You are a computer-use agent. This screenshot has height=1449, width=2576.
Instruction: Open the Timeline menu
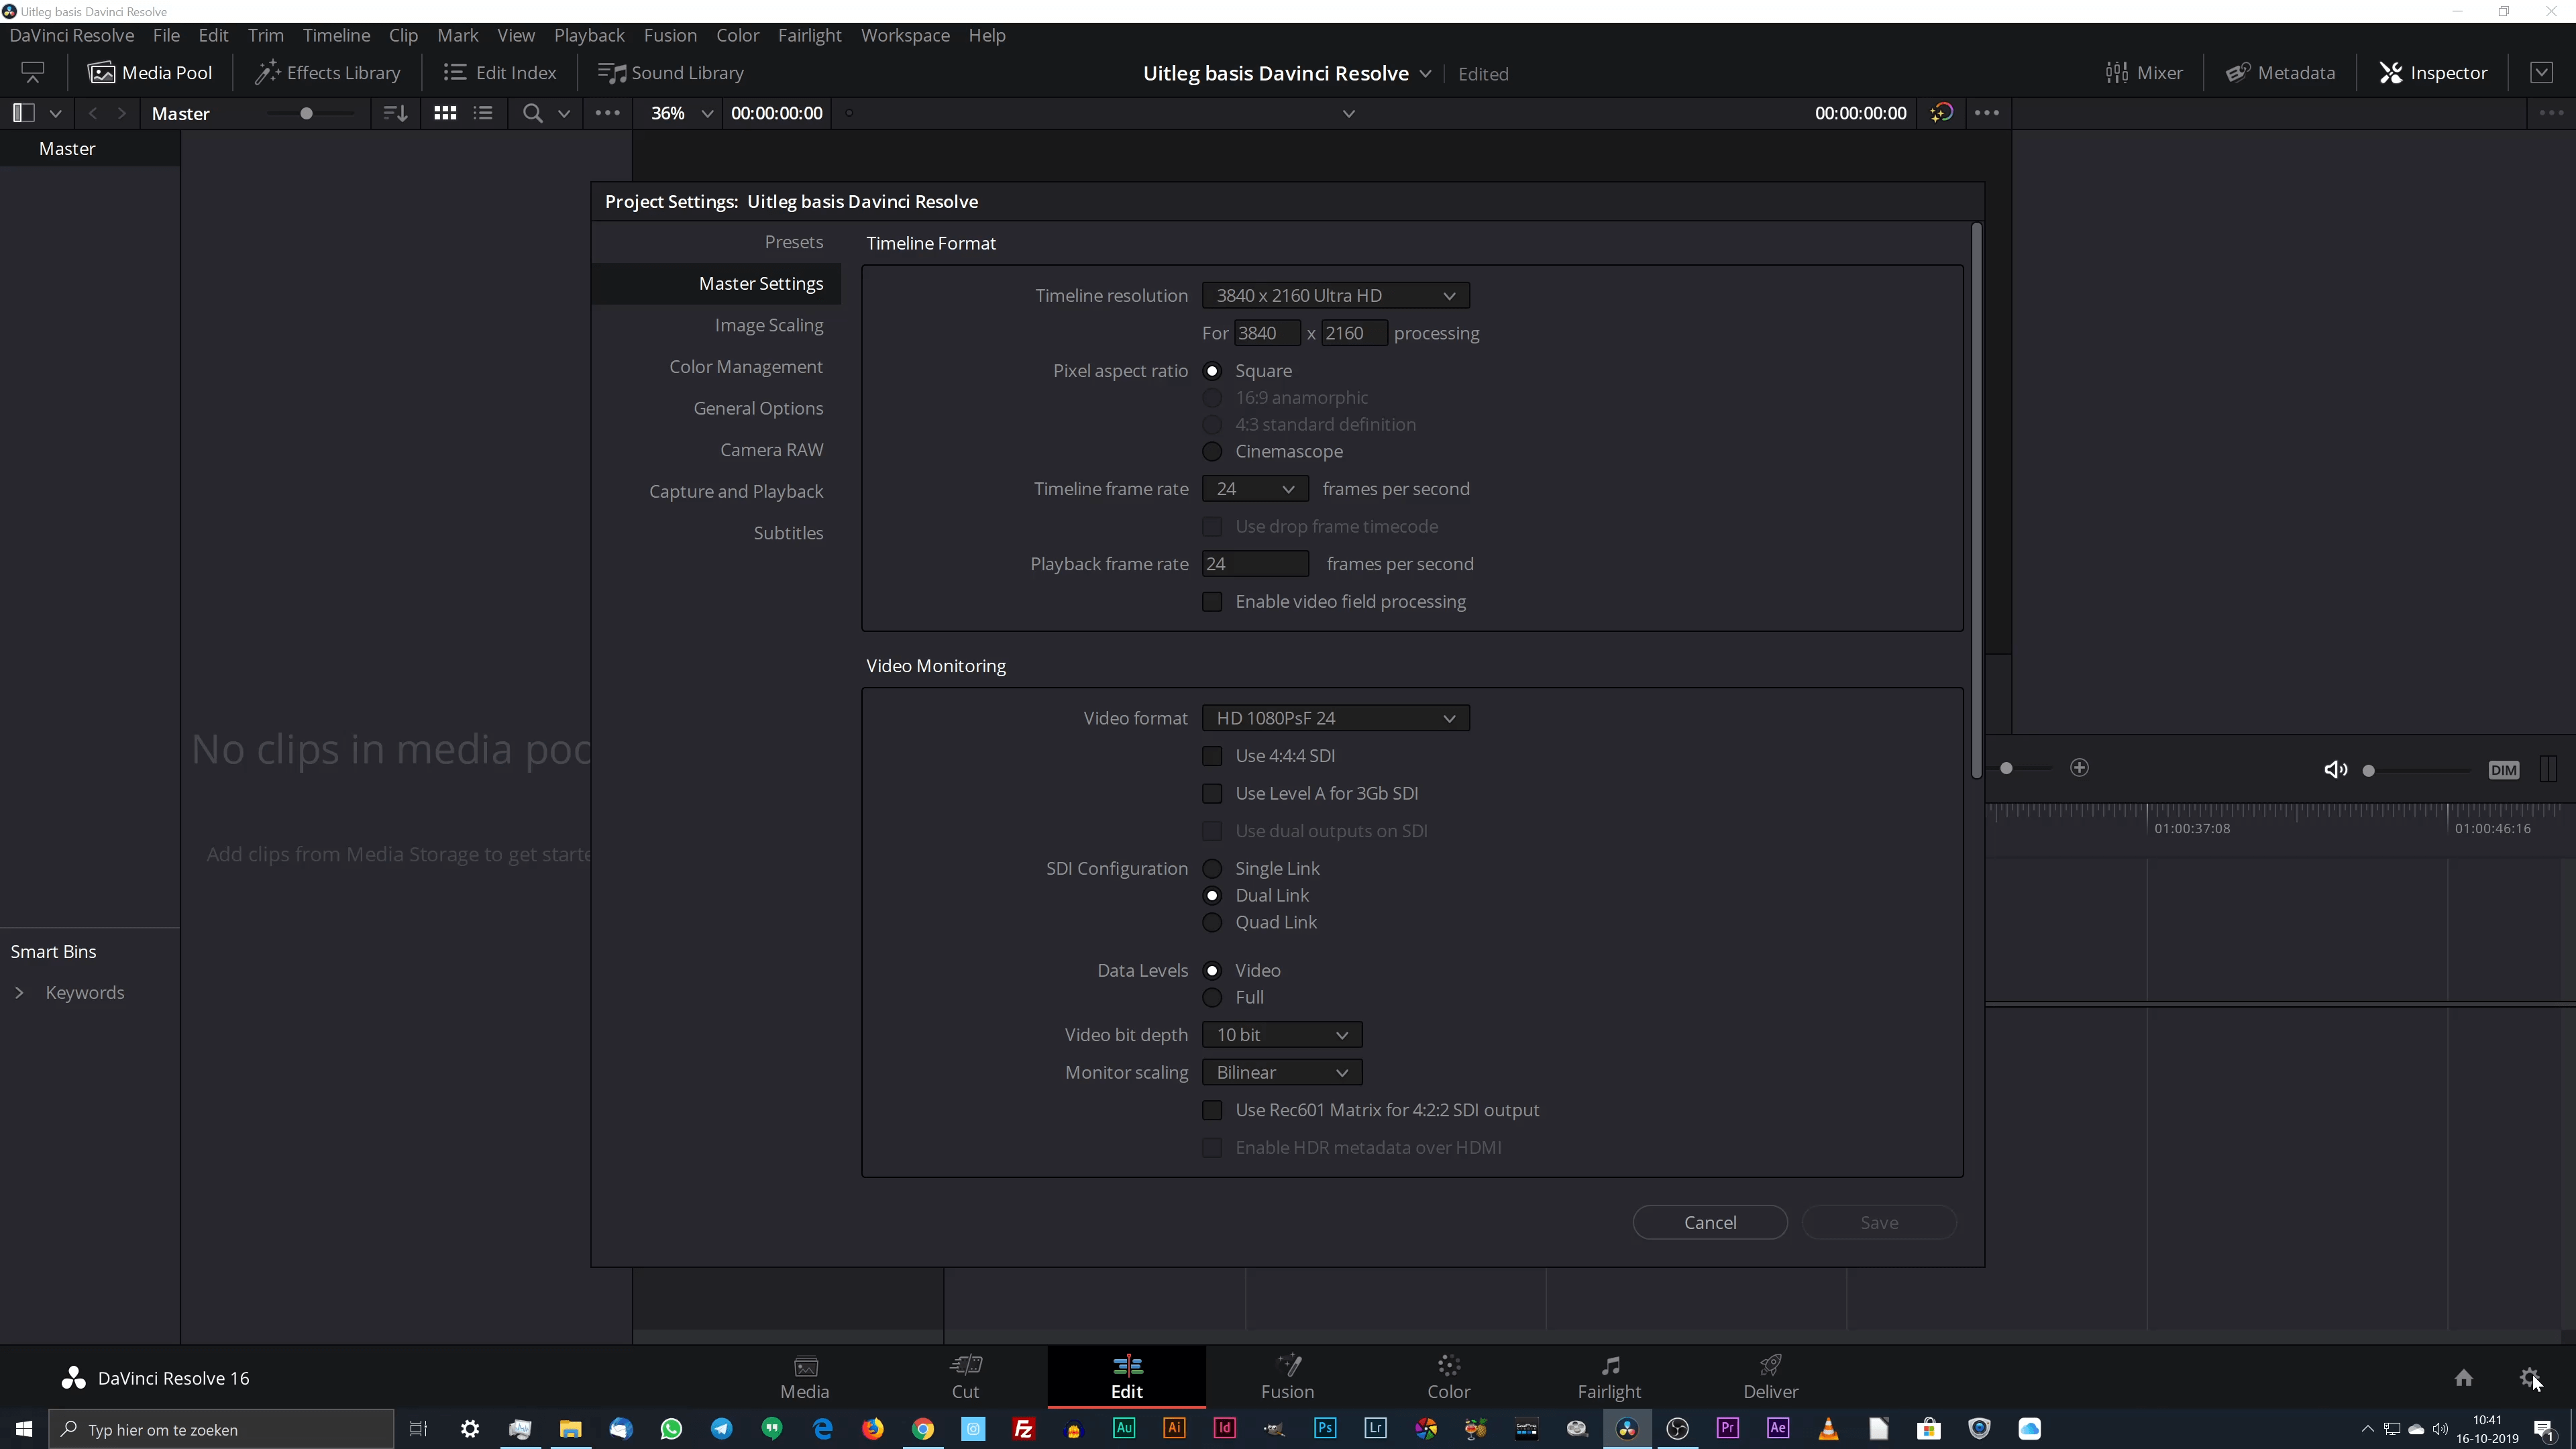pos(336,35)
